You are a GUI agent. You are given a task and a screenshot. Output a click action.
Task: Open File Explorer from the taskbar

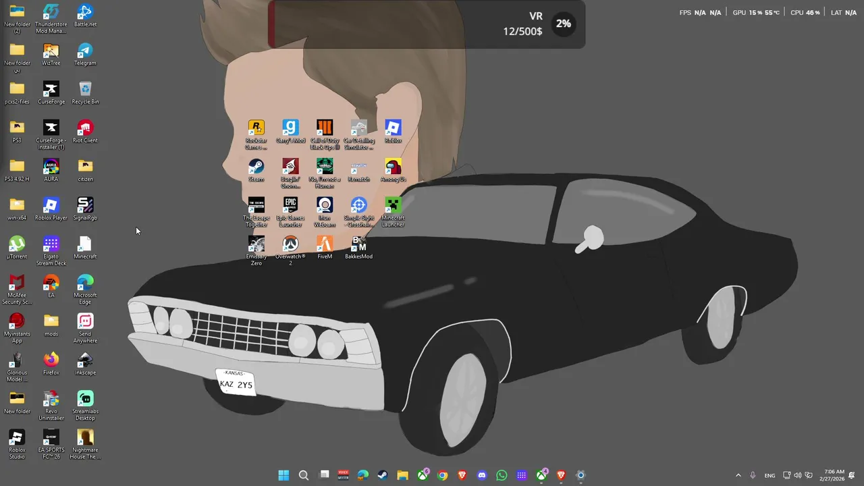(402, 475)
